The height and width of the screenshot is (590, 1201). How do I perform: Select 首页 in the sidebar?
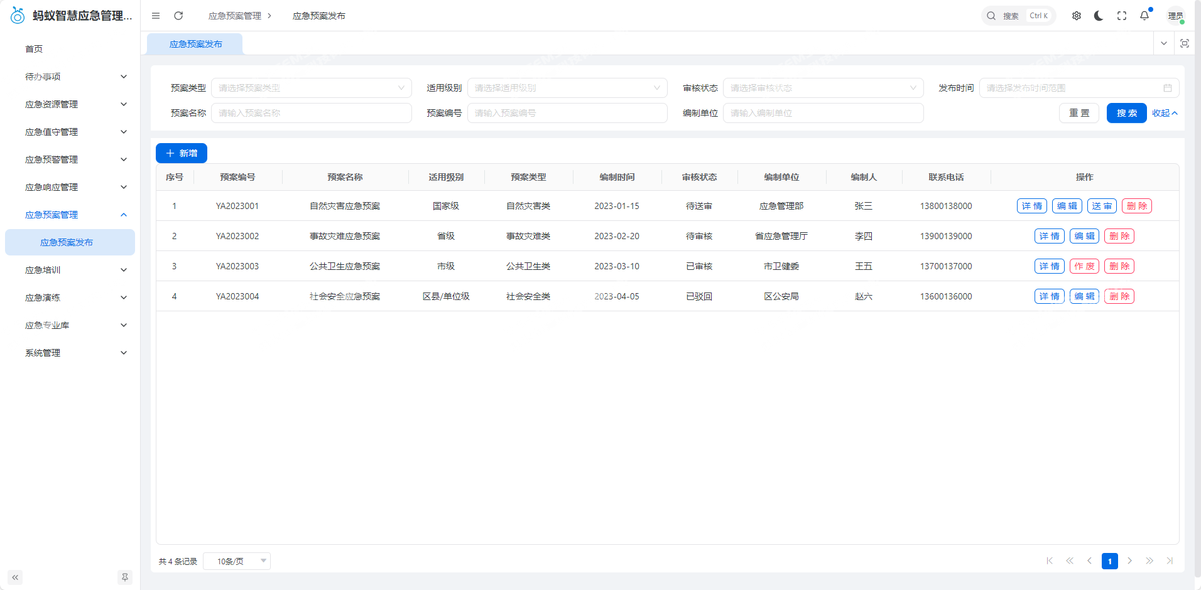point(34,49)
